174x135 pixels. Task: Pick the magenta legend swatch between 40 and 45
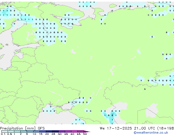74,131
